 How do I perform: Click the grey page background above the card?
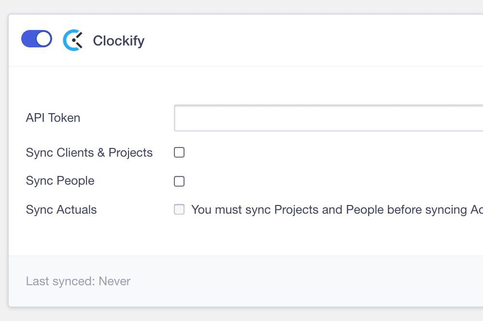coord(241,7)
